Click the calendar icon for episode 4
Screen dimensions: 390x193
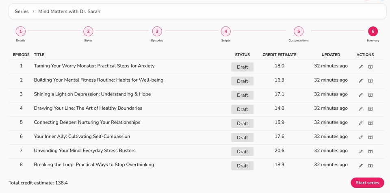tap(370, 109)
